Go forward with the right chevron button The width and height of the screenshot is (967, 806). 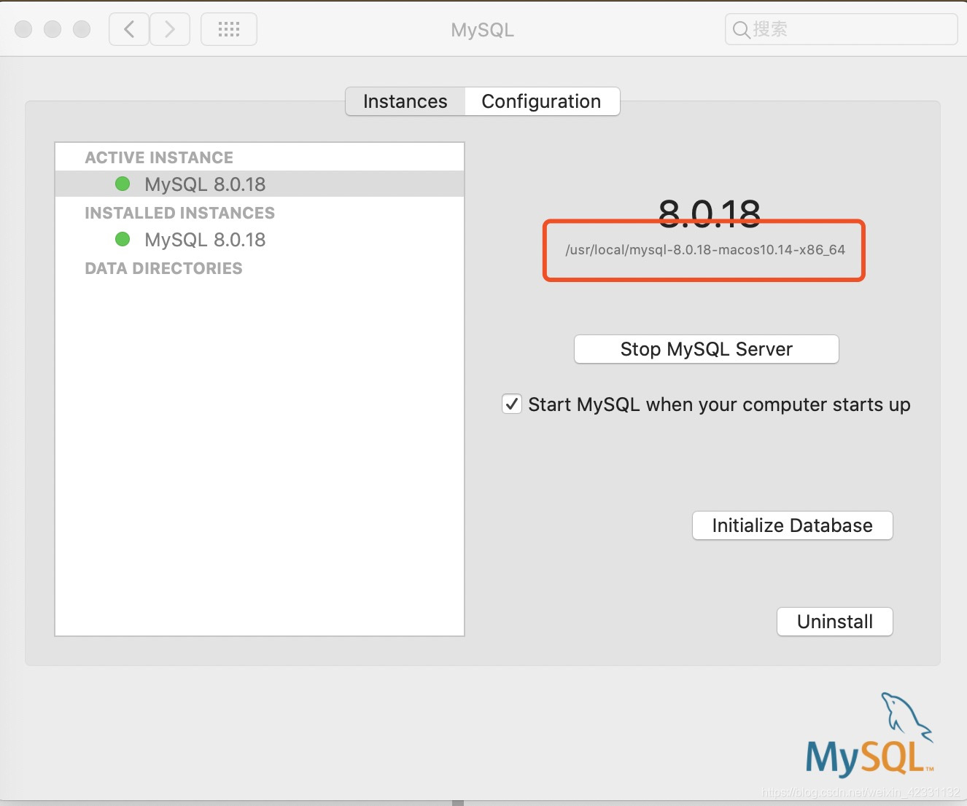[170, 29]
